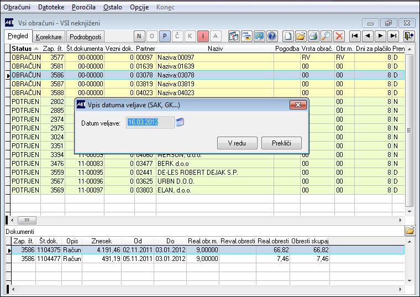Toggle the A status filter button

pos(216,36)
